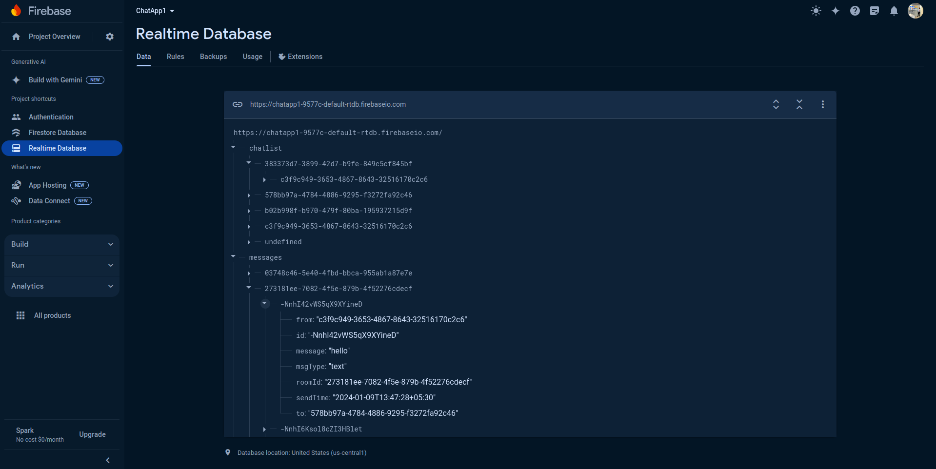Collapse all database nodes
The width and height of the screenshot is (936, 469).
point(799,104)
